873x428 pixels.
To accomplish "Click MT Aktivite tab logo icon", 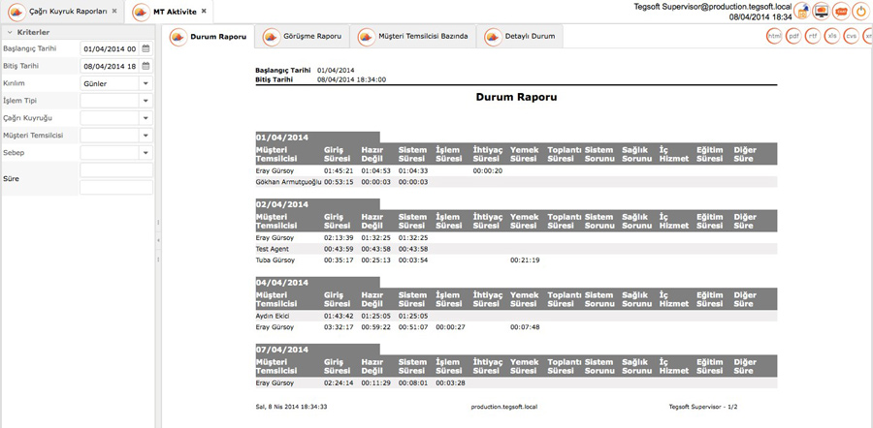I will pyautogui.click(x=141, y=11).
